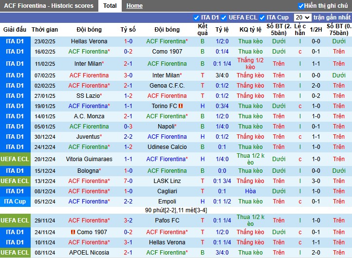Click the Kết quả column header
The image size is (352, 258).
pos(203,29)
